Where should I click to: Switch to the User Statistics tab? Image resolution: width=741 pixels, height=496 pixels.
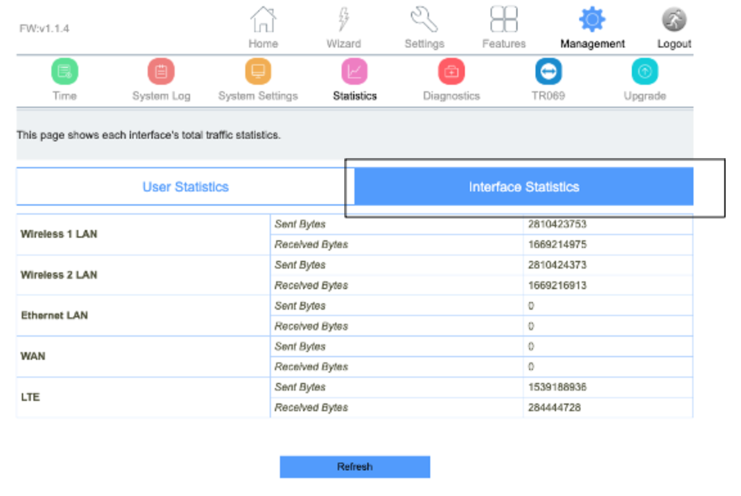(186, 187)
